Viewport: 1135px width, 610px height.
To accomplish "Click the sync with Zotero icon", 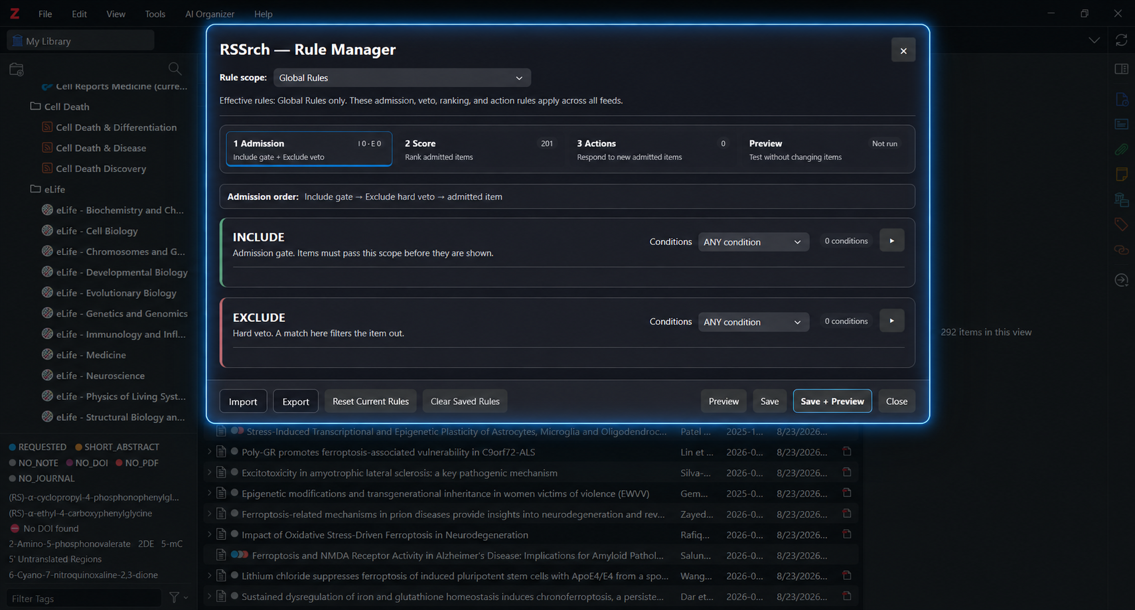I will (1121, 40).
